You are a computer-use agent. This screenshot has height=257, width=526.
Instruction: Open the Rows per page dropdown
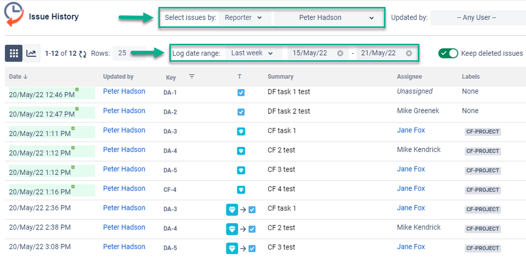pos(129,53)
